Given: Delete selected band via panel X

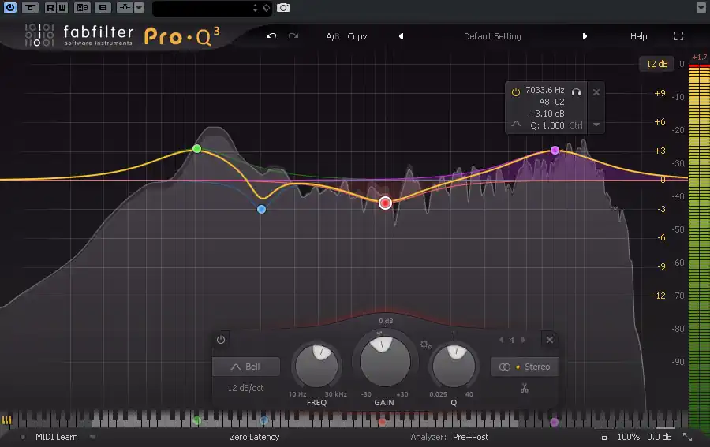Looking at the screenshot, I should [x=549, y=339].
